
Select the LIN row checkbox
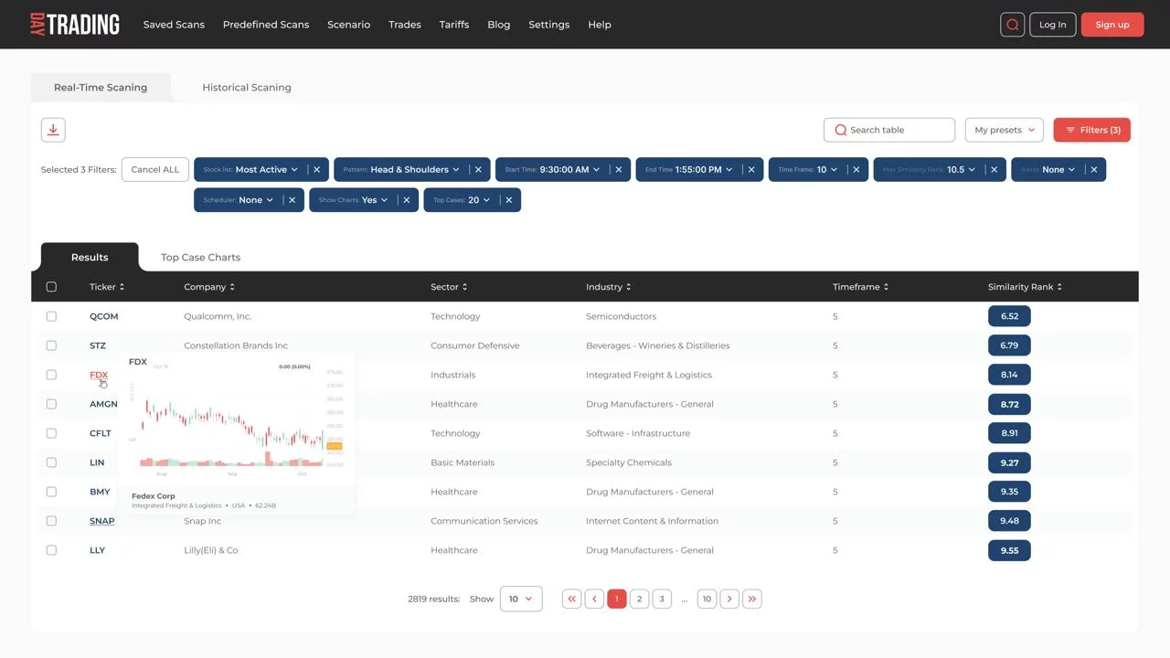[x=51, y=462]
